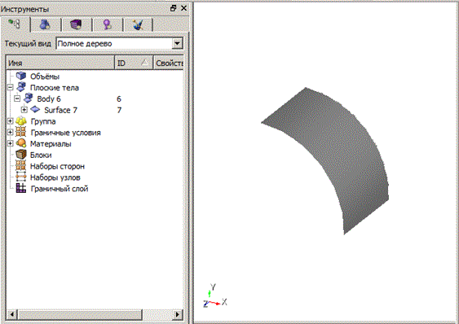The image size is (459, 324).
Task: Select the 'Материалы' label
Action: (x=51, y=144)
